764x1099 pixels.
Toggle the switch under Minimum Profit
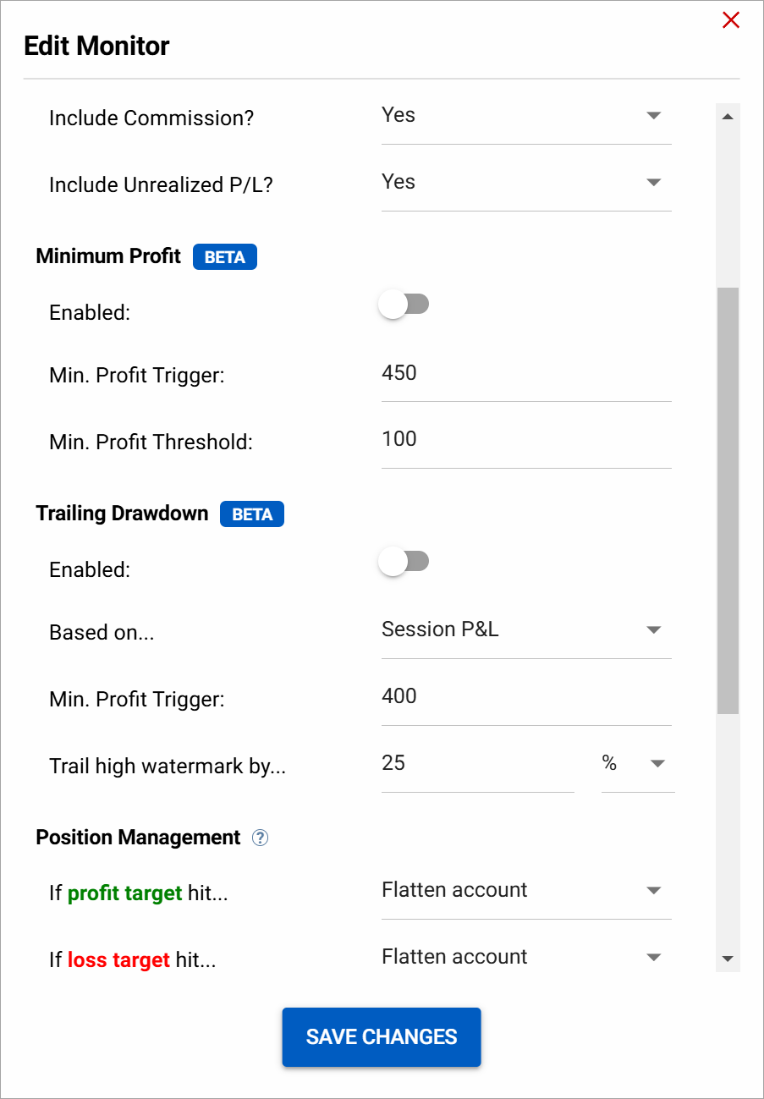click(404, 304)
